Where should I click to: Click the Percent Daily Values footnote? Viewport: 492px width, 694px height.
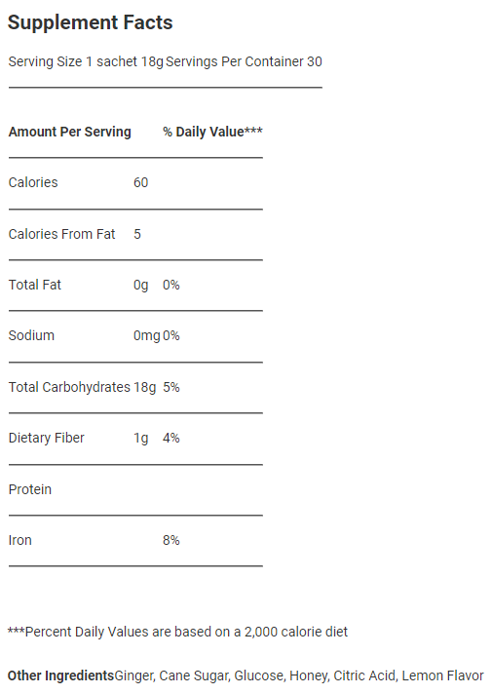(178, 632)
